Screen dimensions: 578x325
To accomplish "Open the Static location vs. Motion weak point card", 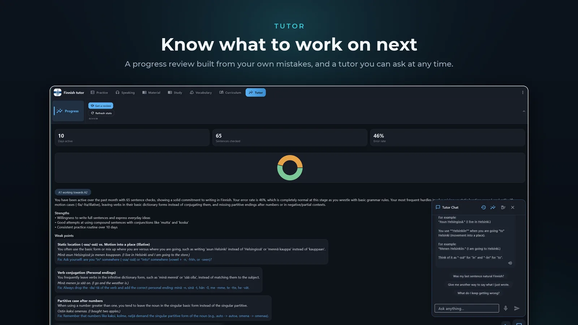I will [191, 252].
